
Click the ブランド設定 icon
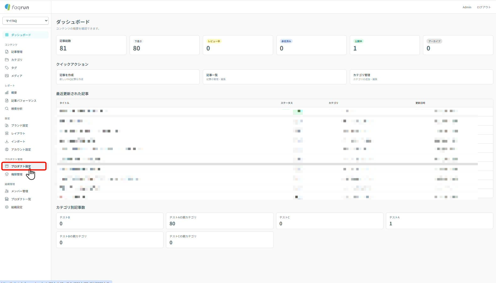click(x=7, y=125)
